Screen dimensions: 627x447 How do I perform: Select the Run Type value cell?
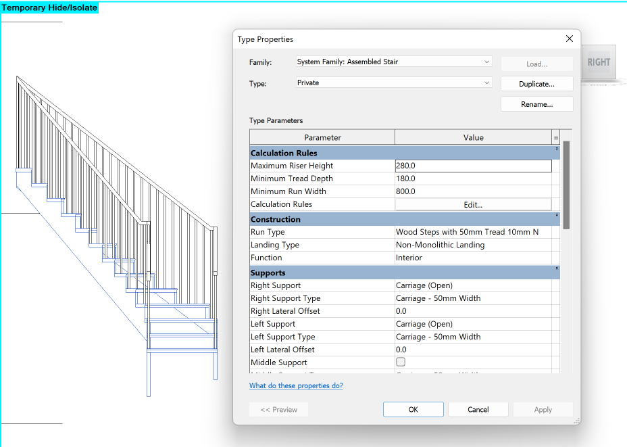[x=474, y=231]
